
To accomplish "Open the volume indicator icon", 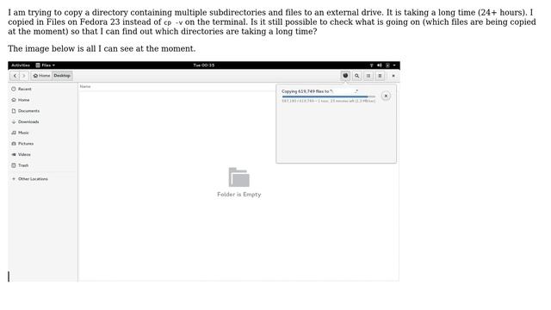I will click(380, 65).
